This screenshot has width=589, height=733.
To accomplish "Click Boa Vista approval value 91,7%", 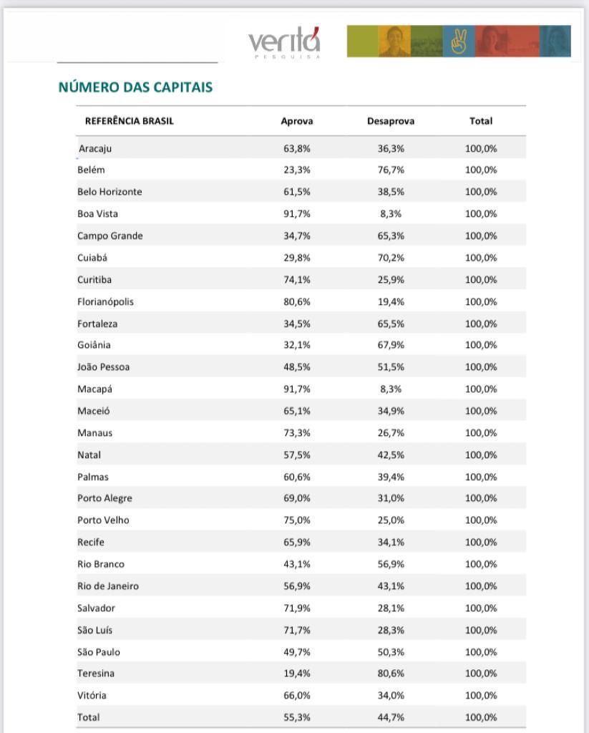I will click(x=297, y=213).
